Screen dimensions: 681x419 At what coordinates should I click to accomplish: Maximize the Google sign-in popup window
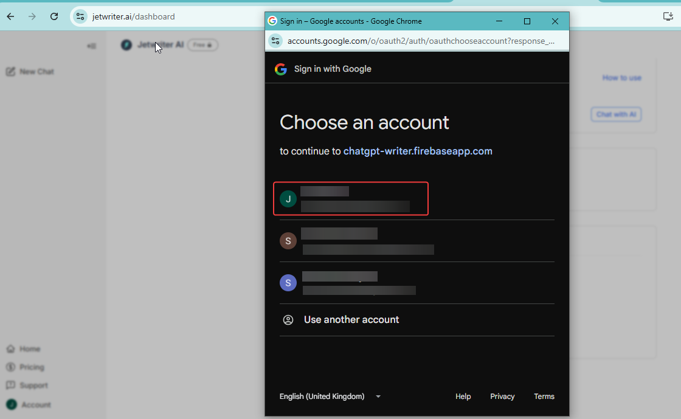coord(527,21)
